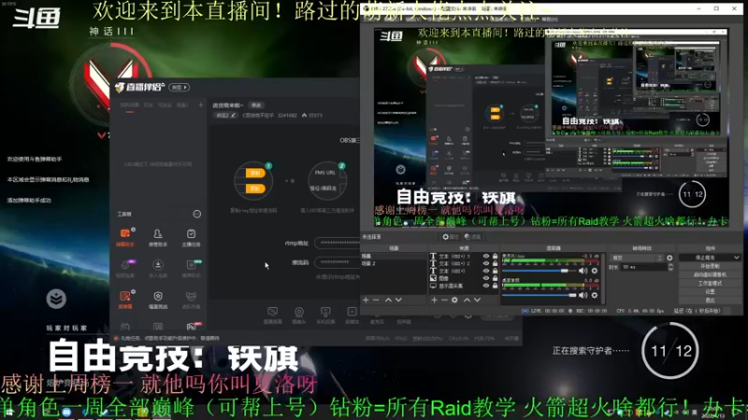Click the rtmp地址 input field
Screen dimensions: 748x420
[x=337, y=243]
